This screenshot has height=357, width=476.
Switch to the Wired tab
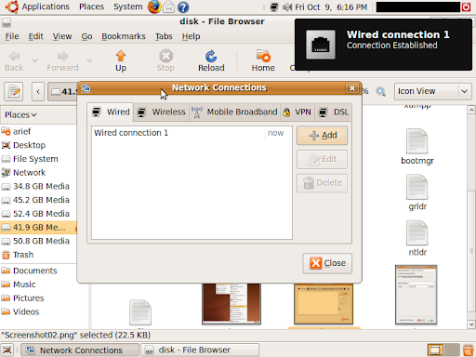point(111,112)
